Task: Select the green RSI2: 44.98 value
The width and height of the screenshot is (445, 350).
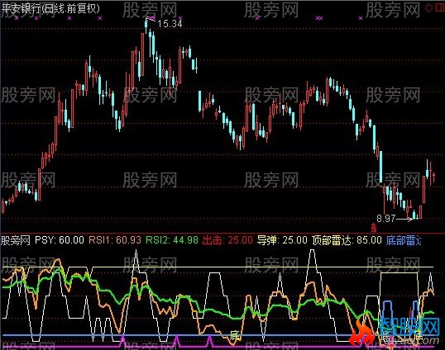Action: (x=172, y=240)
